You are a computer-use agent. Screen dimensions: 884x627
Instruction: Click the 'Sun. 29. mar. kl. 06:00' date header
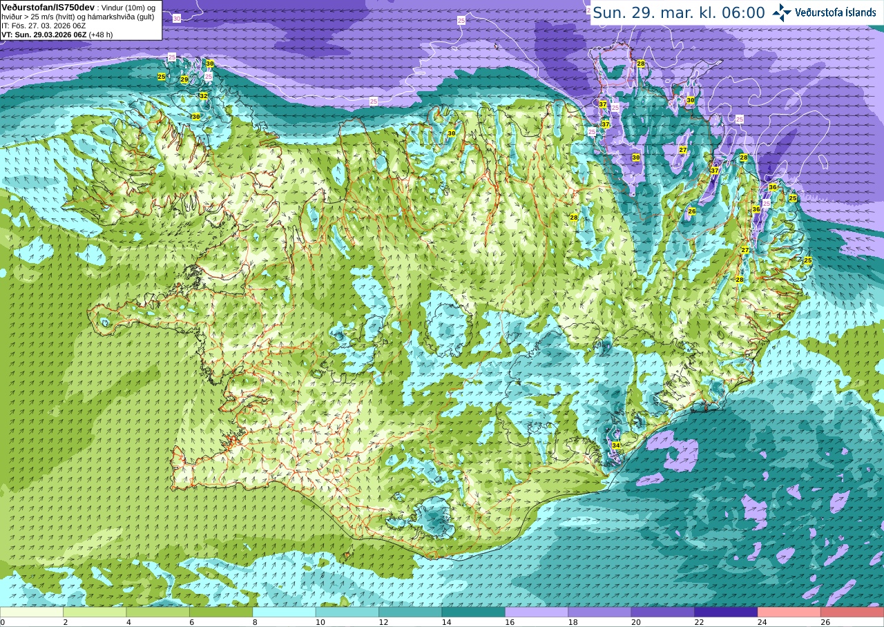(x=679, y=12)
